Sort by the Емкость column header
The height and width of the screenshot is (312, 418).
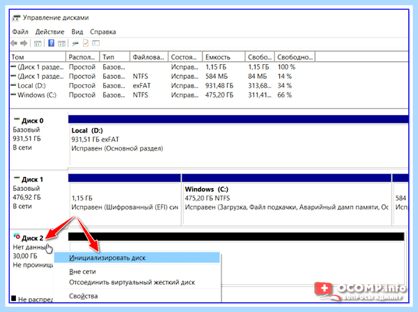point(224,57)
